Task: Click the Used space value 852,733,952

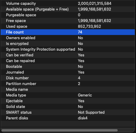Action: [x=89, y=27]
